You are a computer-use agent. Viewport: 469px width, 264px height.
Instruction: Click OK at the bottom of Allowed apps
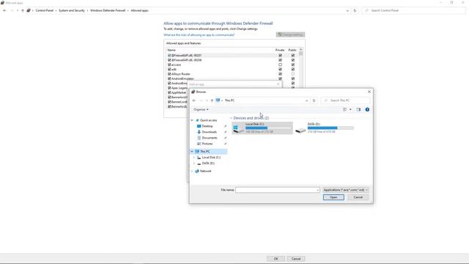point(276,259)
